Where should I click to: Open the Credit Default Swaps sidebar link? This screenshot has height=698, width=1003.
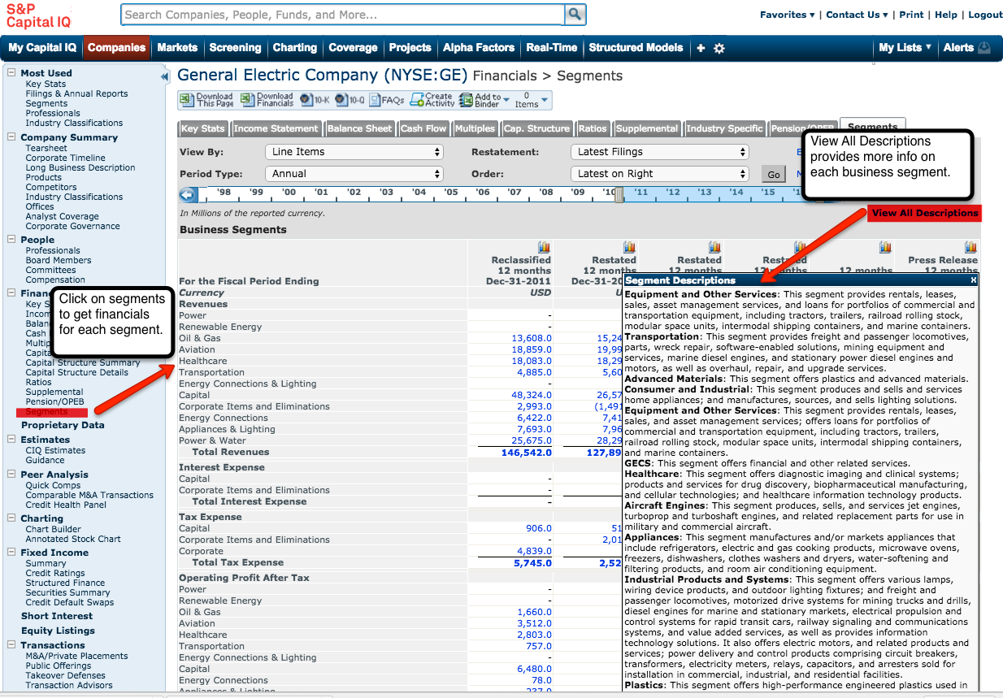pos(70,602)
